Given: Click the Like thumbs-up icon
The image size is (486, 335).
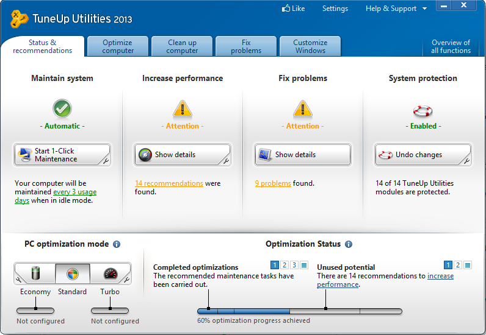Looking at the screenshot, I should point(286,9).
